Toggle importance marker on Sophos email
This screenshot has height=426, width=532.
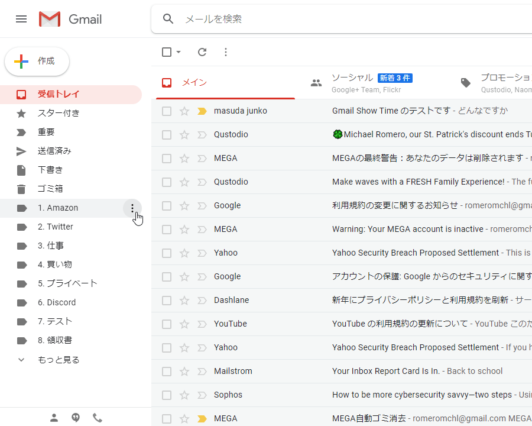coord(202,395)
